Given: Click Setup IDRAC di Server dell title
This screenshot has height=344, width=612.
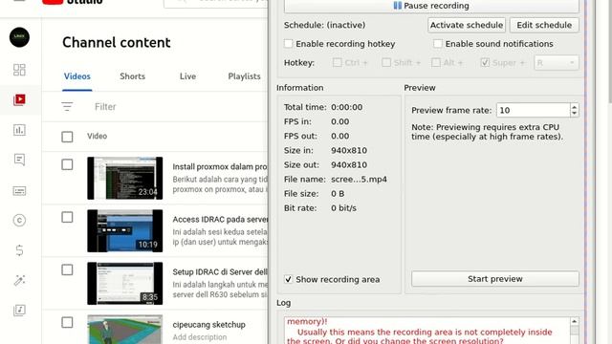Looking at the screenshot, I should pos(220,272).
